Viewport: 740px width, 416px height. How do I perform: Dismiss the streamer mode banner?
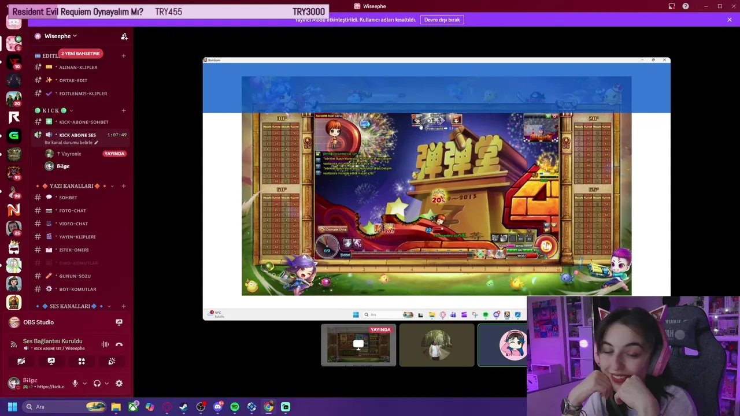pyautogui.click(x=730, y=20)
